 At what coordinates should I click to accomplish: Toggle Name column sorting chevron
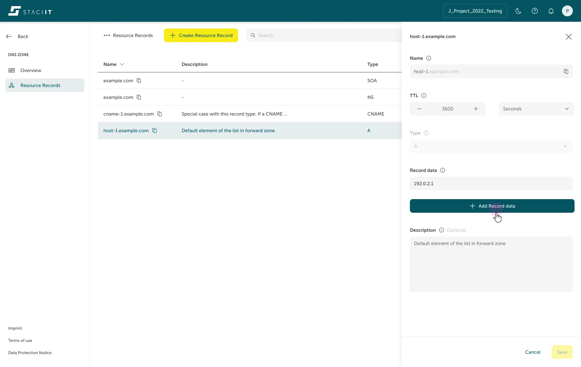(x=122, y=64)
